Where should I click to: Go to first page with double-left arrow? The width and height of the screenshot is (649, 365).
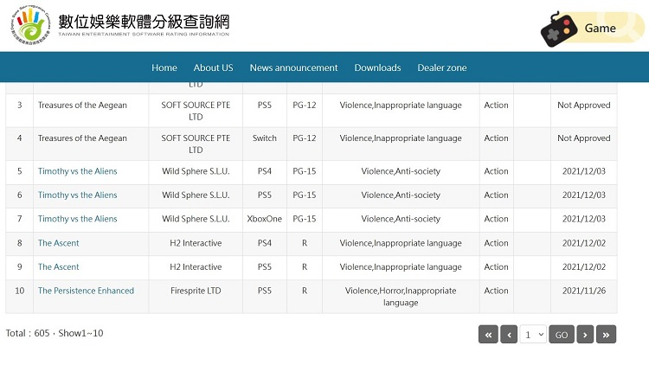[488, 335]
